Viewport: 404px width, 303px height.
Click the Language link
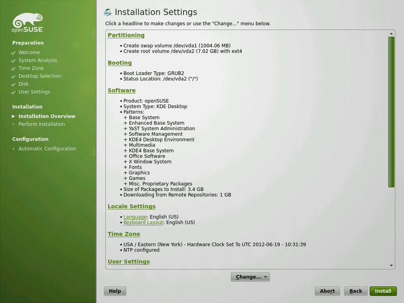click(135, 217)
